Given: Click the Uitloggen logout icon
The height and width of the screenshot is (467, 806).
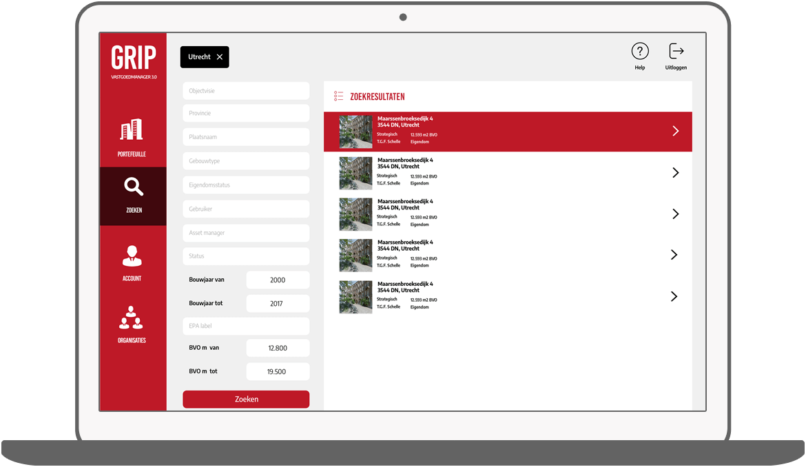Looking at the screenshot, I should (676, 51).
